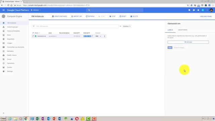215x121 pixels.
Task: Click the Compute Engine chip icon
Action: click(4, 16)
